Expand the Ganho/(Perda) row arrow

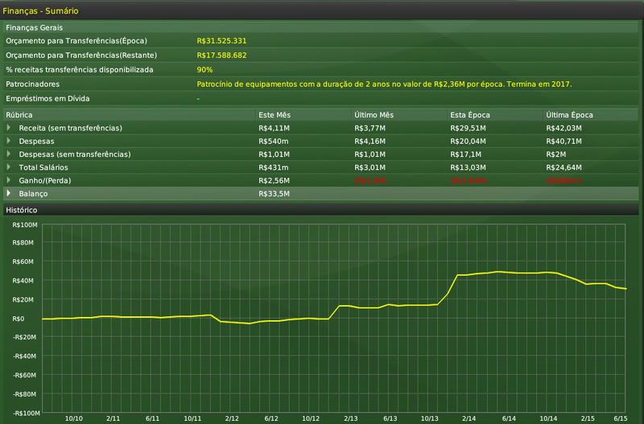pos(10,179)
